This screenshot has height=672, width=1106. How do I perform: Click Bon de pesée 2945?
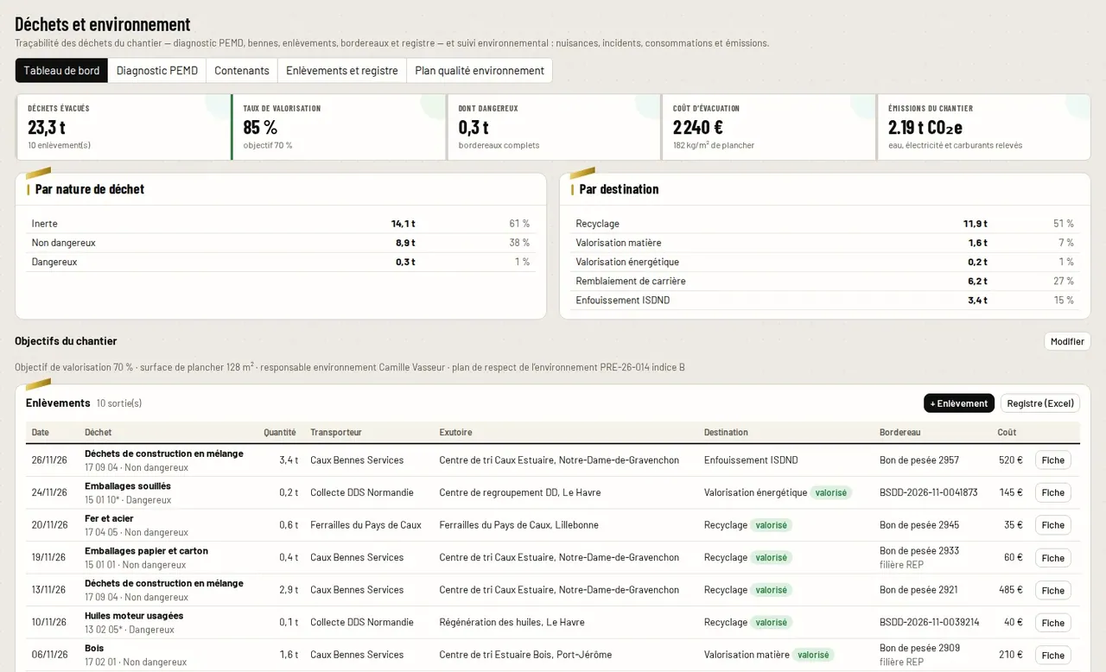point(919,525)
